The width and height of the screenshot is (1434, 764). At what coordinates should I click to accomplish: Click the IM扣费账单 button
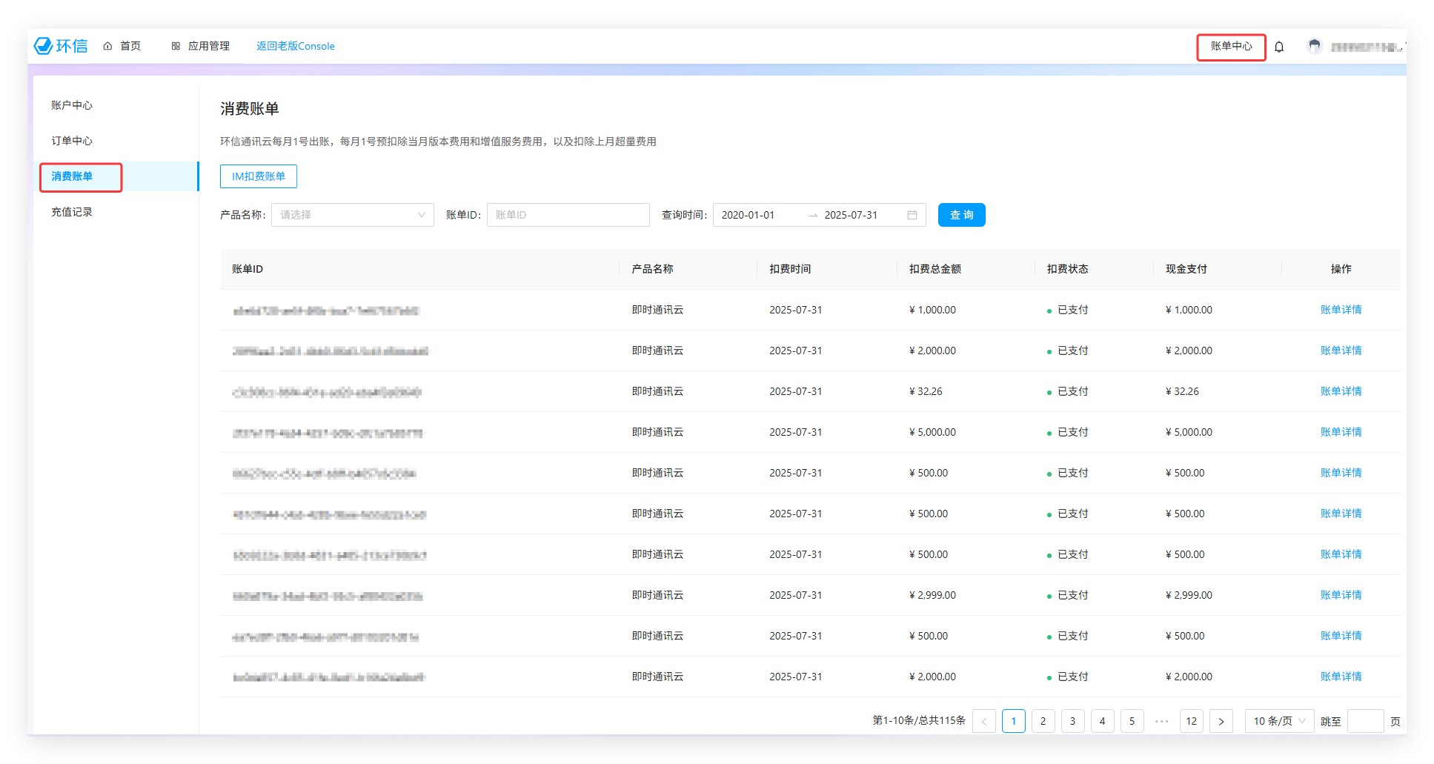pos(258,176)
